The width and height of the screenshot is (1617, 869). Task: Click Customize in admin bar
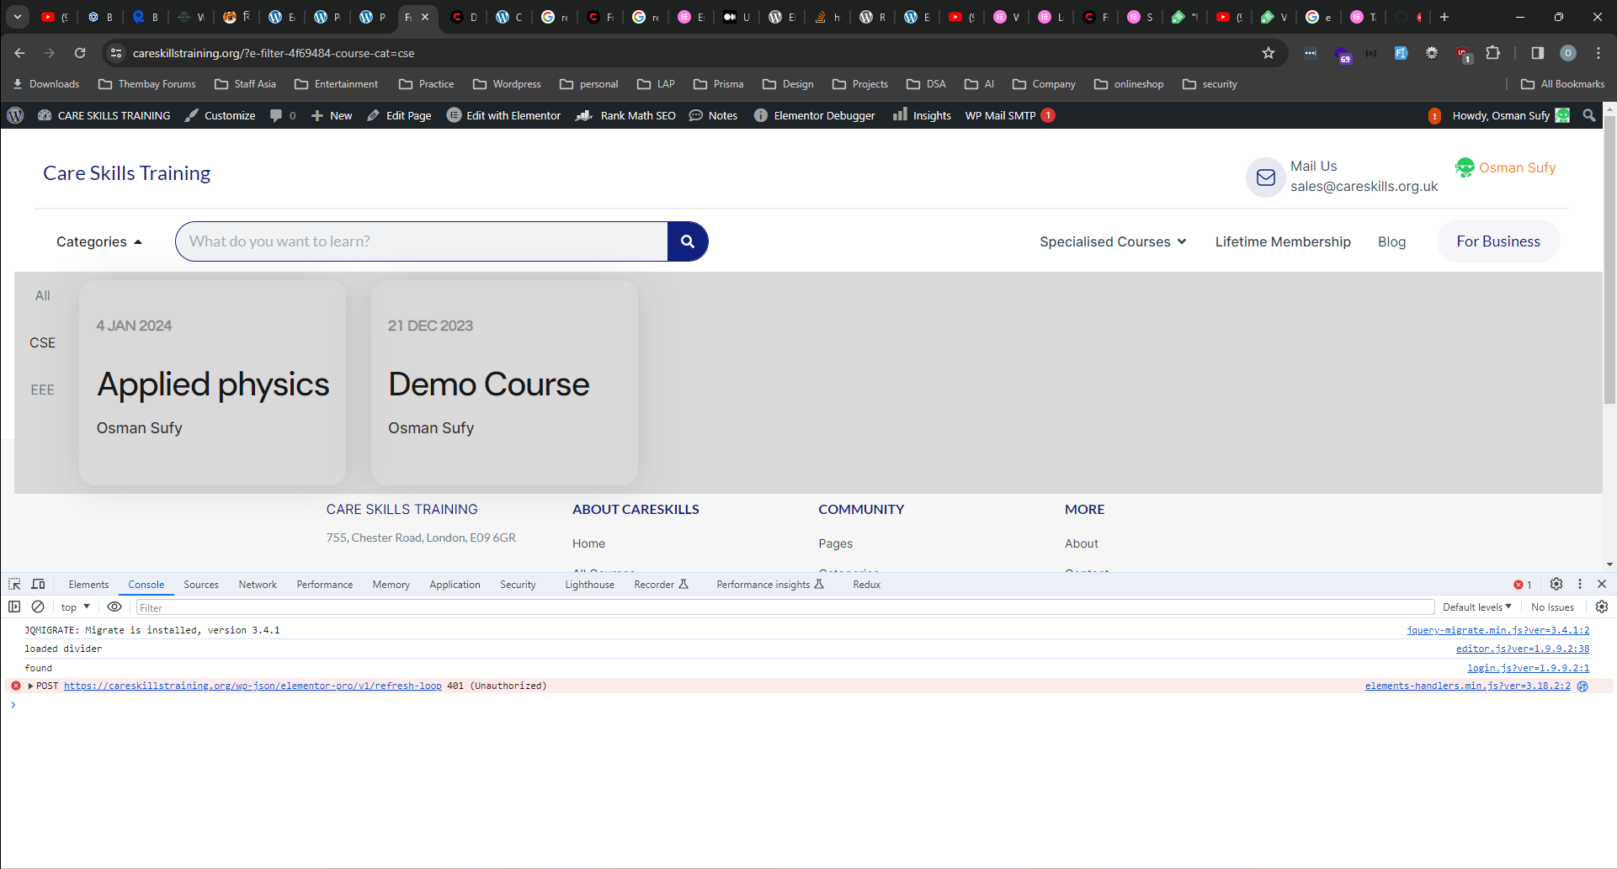(220, 115)
